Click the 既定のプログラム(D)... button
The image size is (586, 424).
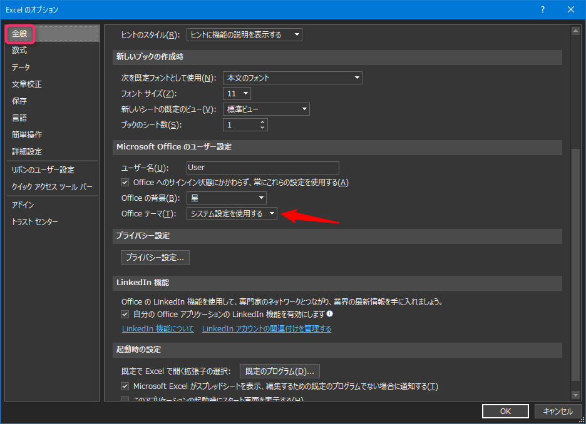[x=280, y=371]
